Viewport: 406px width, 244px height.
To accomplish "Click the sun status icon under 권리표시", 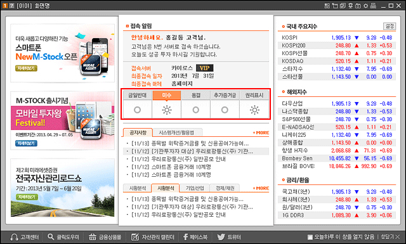I will pyautogui.click(x=254, y=110).
